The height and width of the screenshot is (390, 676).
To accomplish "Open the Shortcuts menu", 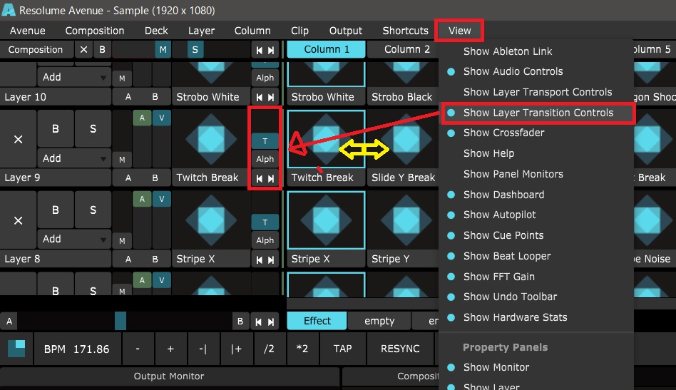I will (x=405, y=31).
